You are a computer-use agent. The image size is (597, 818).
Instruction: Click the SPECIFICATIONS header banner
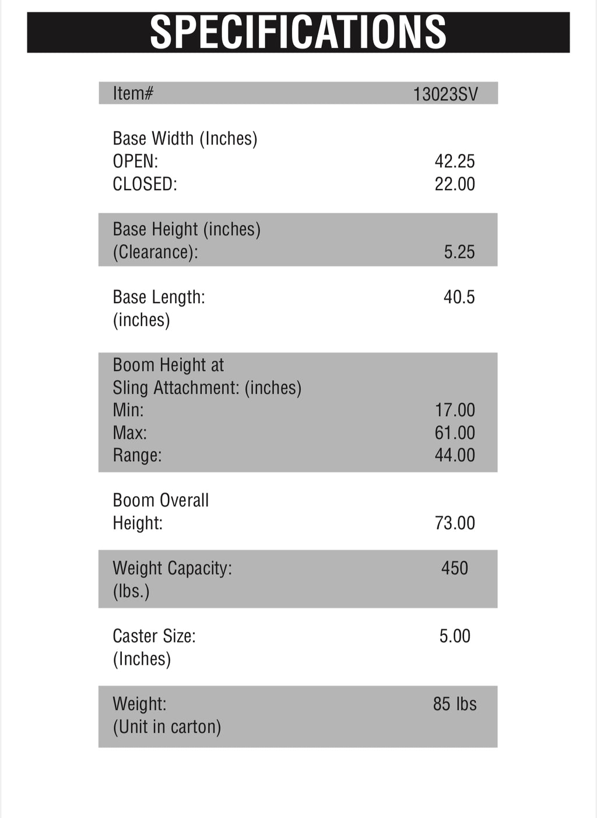point(298,33)
